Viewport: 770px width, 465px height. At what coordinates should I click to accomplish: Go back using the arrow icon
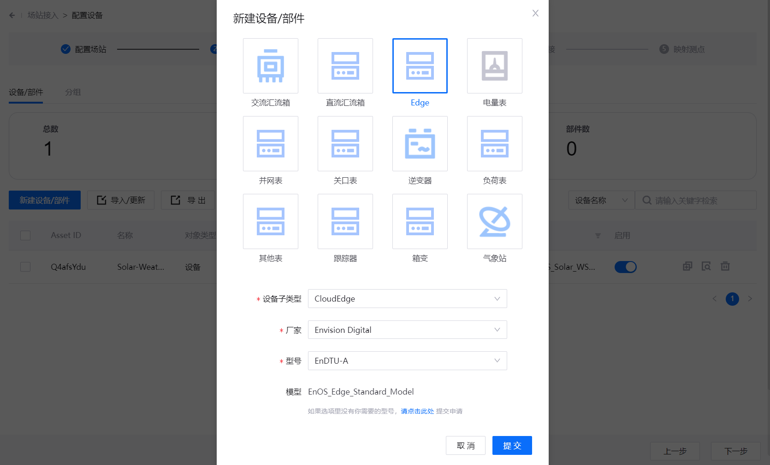click(x=12, y=15)
